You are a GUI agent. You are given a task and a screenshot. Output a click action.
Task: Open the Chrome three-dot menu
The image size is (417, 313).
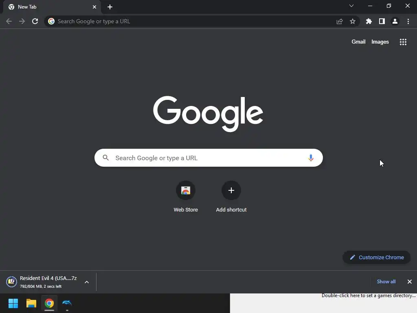pyautogui.click(x=408, y=21)
